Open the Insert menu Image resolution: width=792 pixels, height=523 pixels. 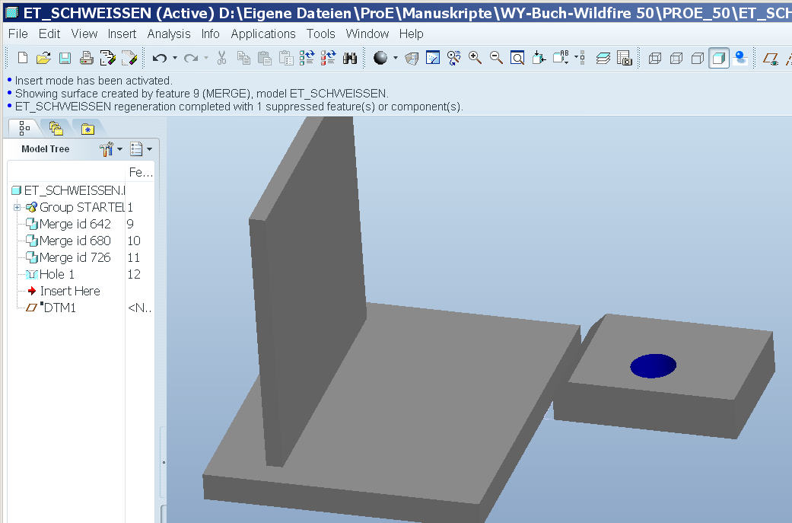[122, 33]
